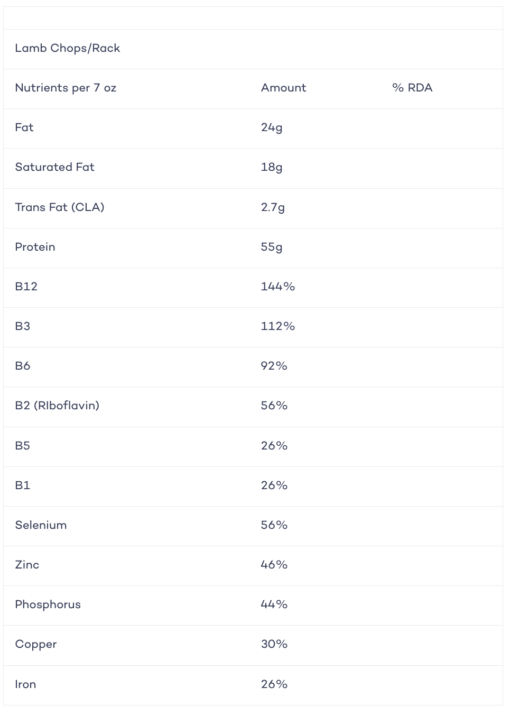510x715 pixels.
Task: Select the Phosphorus row label
Action: pos(48,604)
